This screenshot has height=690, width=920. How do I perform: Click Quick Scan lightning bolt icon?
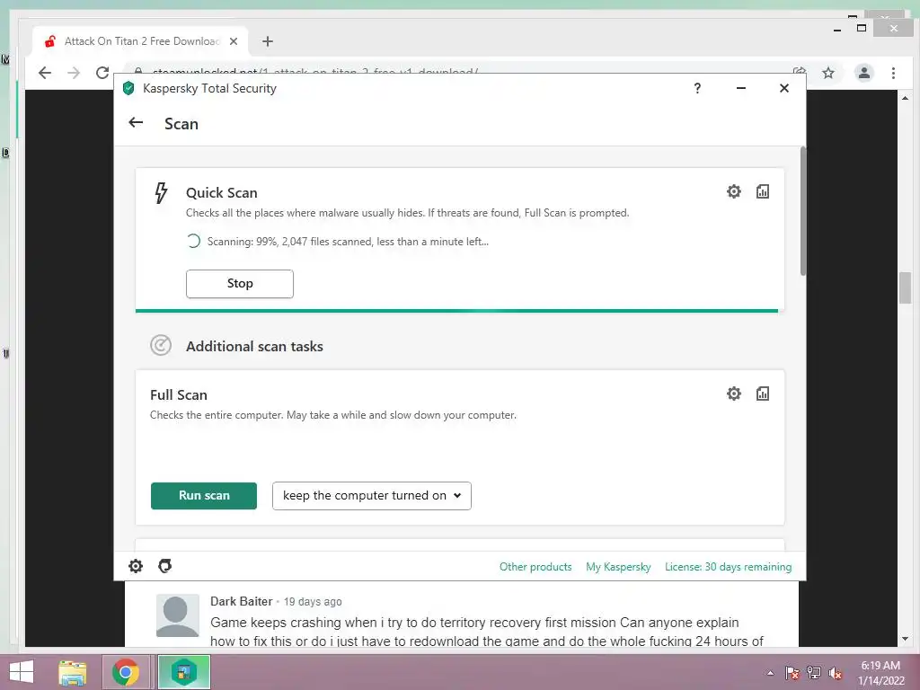(x=161, y=193)
